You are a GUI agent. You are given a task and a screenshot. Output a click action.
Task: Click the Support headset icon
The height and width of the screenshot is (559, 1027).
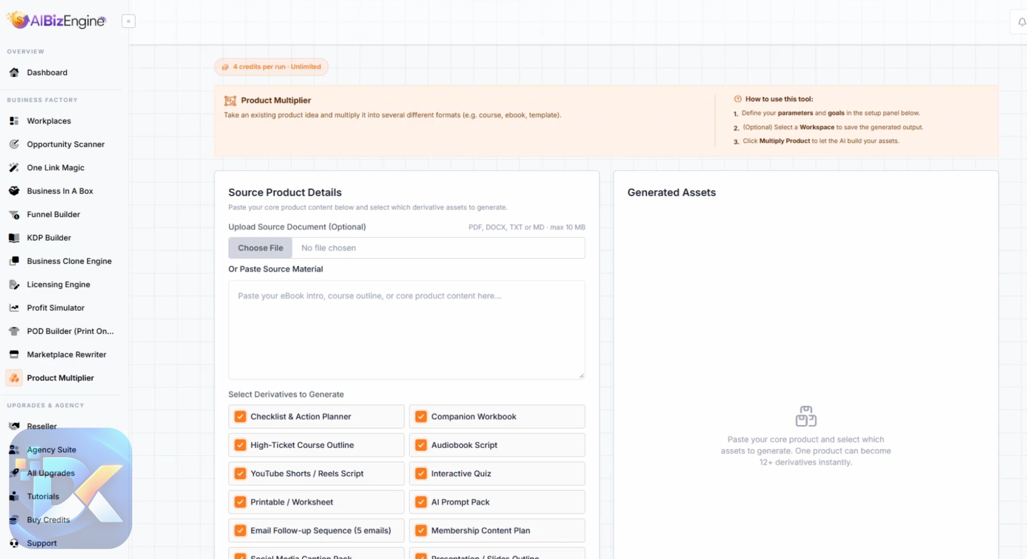[14, 543]
